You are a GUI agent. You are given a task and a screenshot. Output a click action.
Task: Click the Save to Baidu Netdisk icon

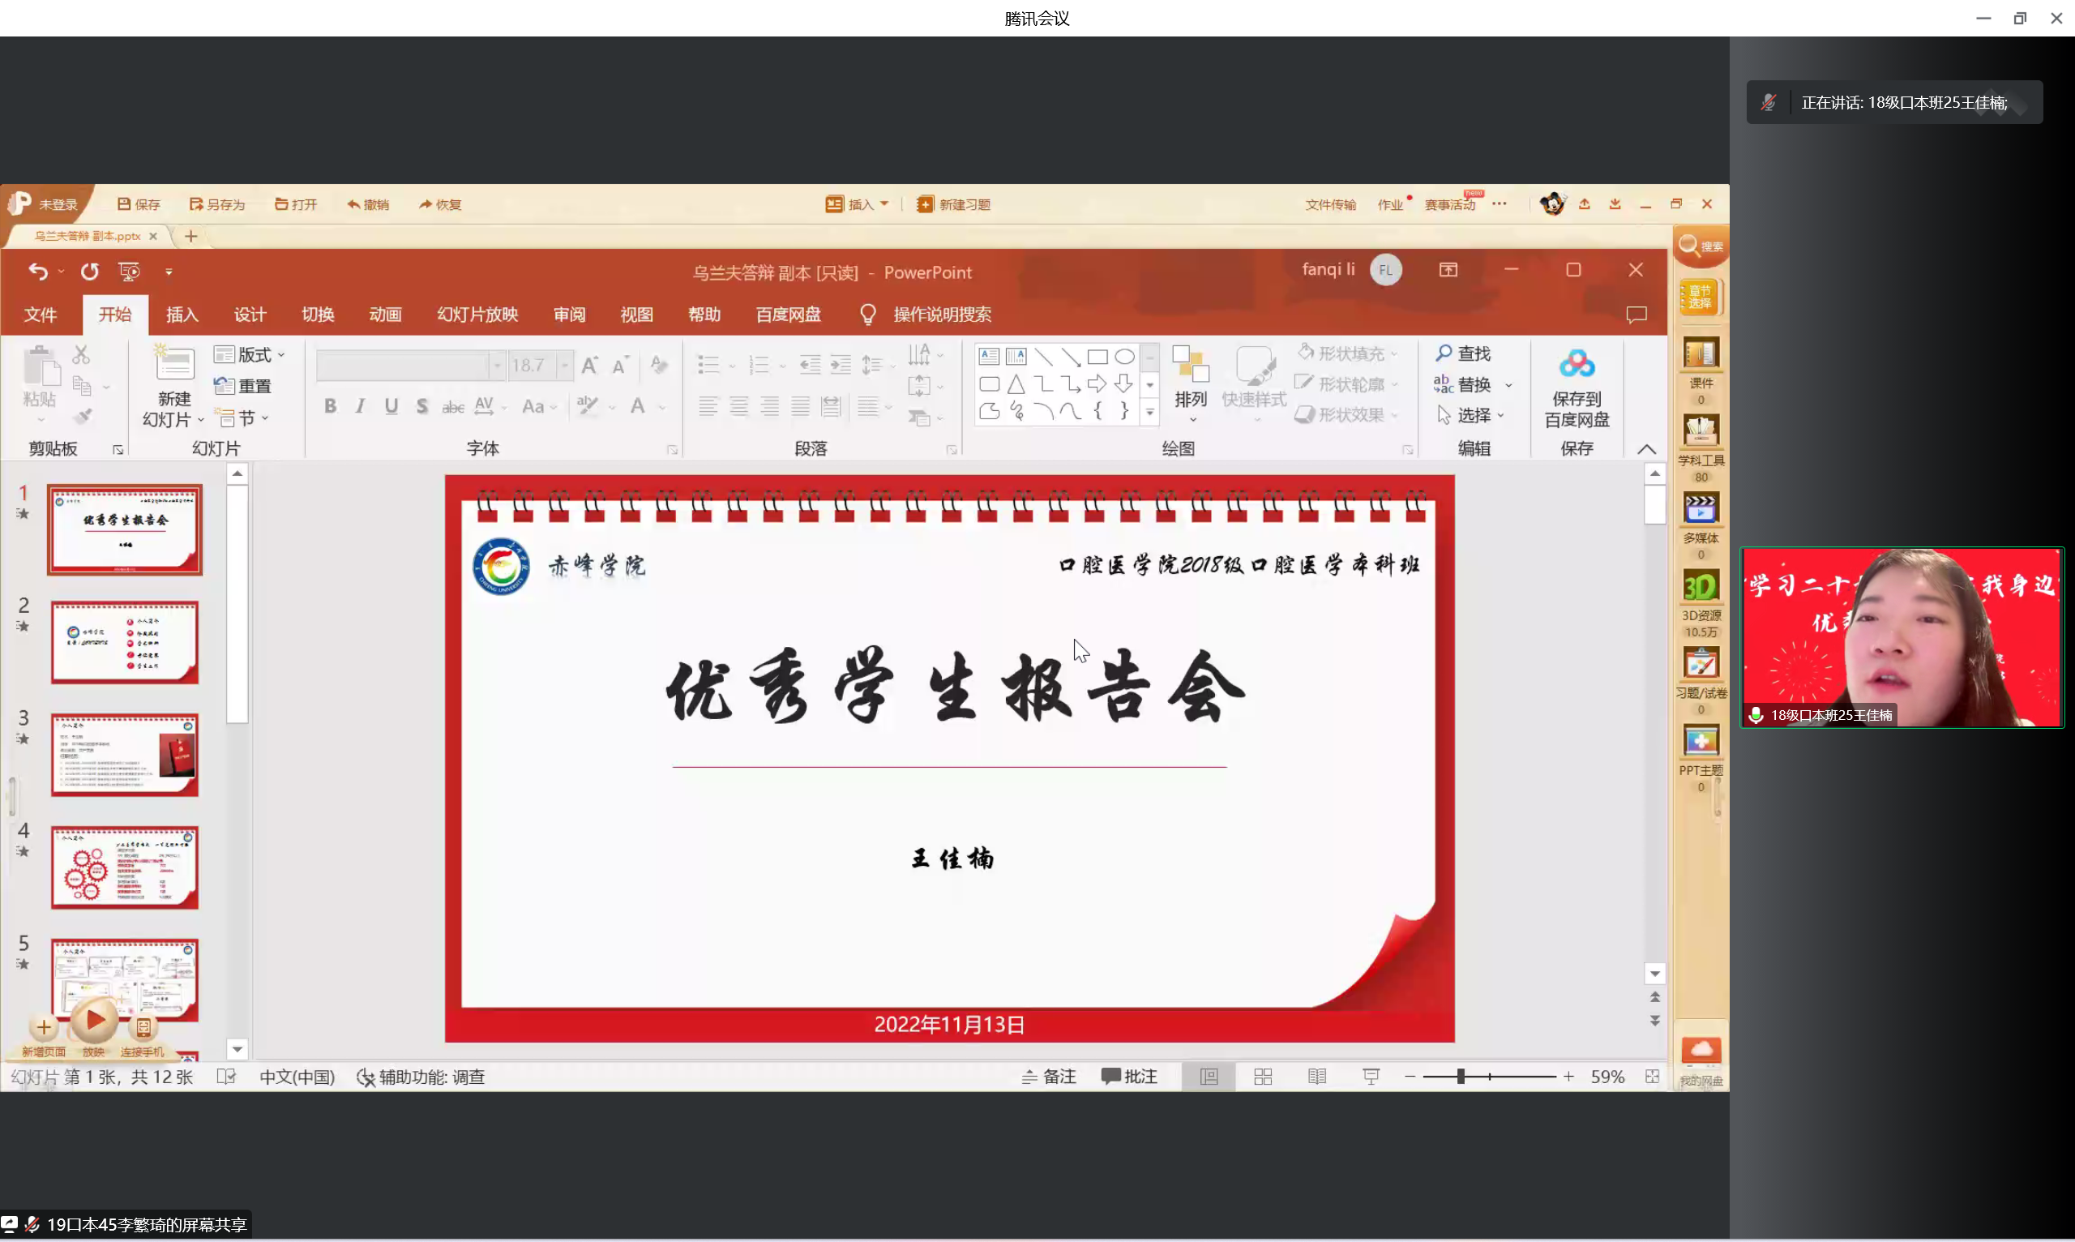pyautogui.click(x=1576, y=366)
